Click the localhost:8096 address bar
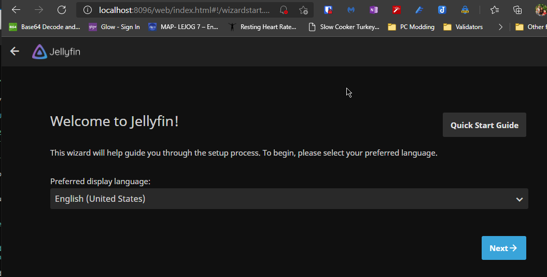This screenshot has height=277, width=547. (x=184, y=10)
